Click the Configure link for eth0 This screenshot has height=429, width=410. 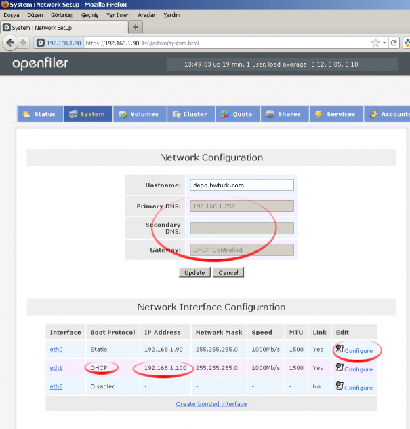click(358, 350)
